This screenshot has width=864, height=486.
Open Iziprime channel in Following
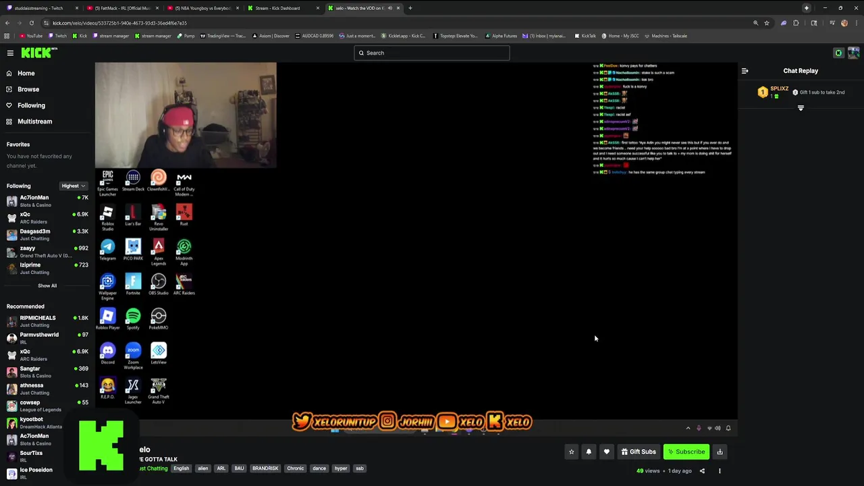tap(47, 268)
